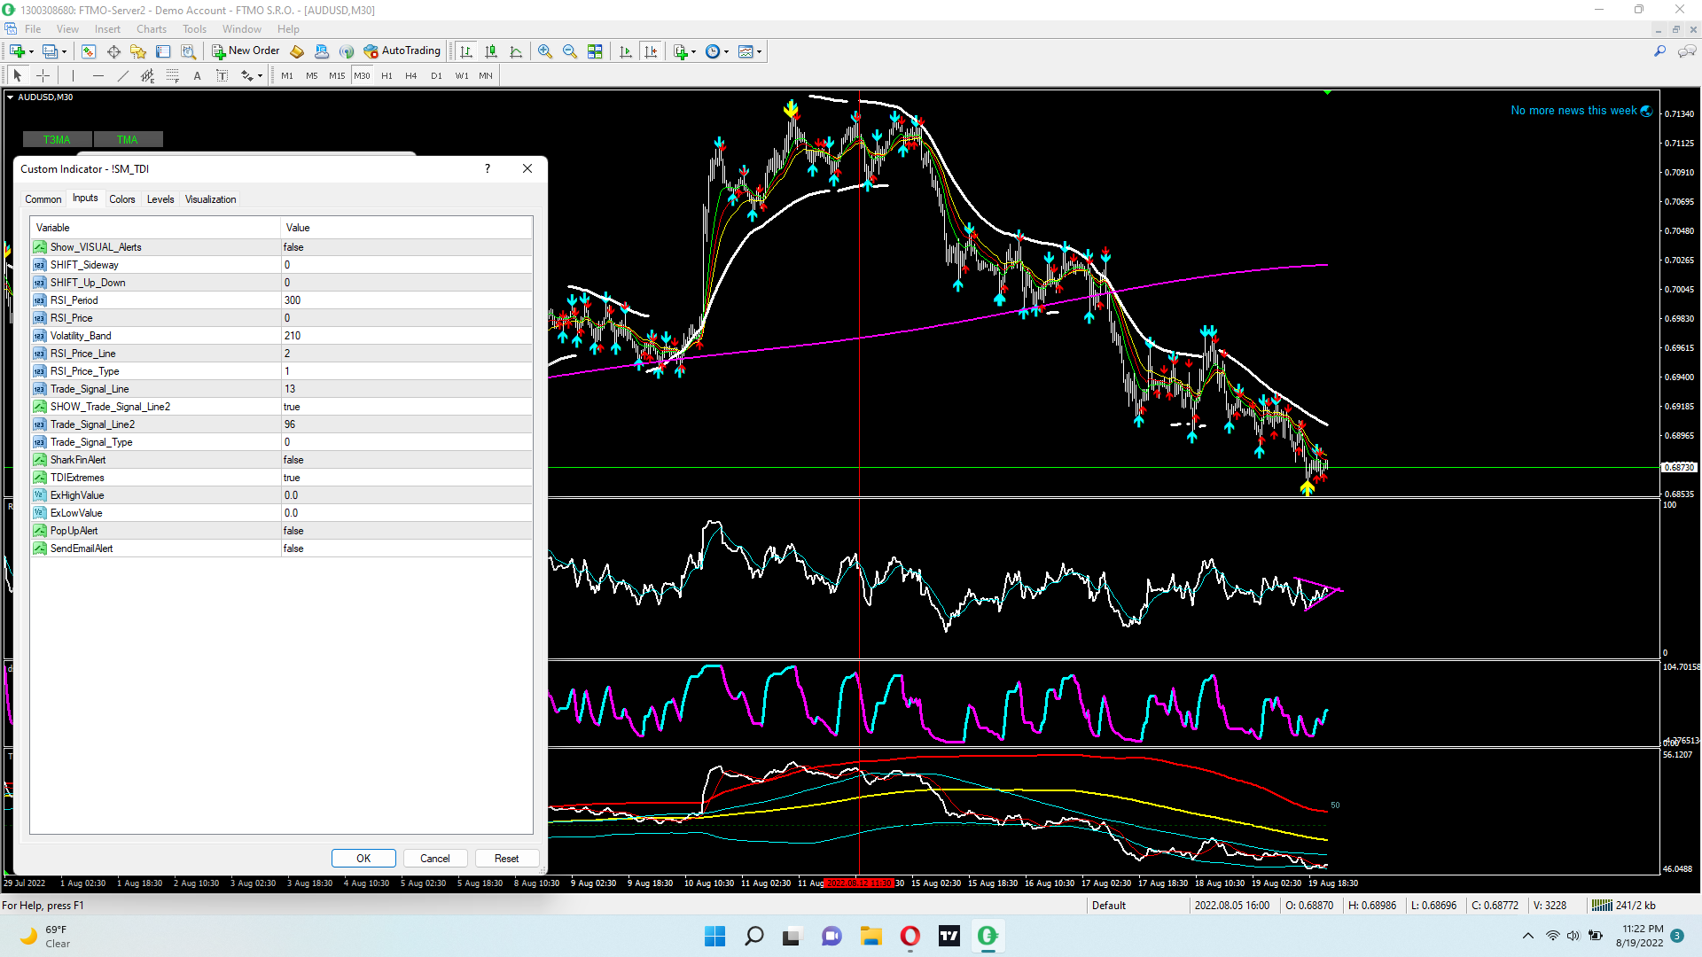This screenshot has width=1702, height=957.
Task: Open the Periodicity clock dropdown arrow
Action: 727,51
